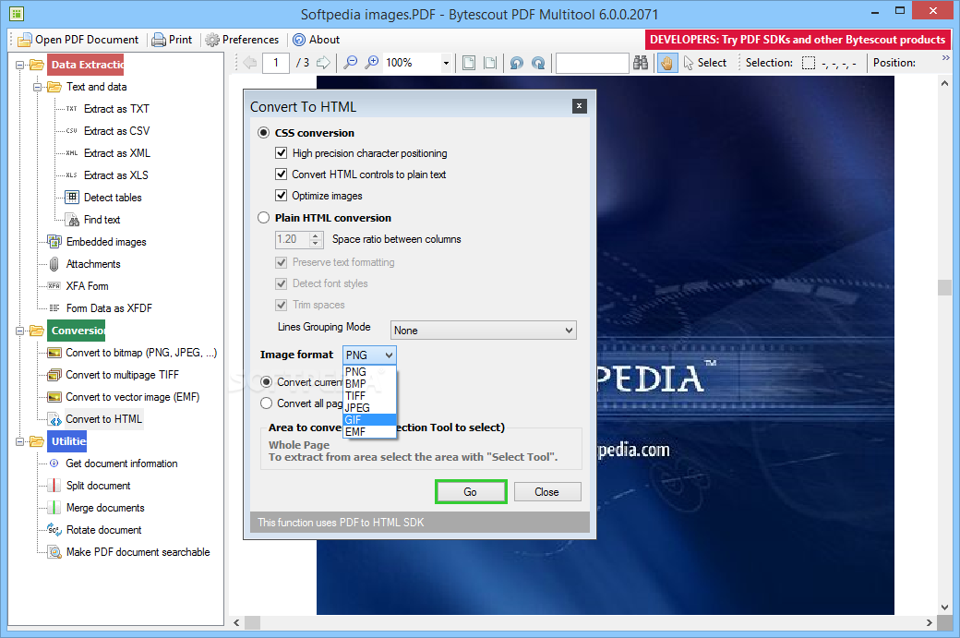Choose EMF from image format list
This screenshot has width=960, height=638.
(369, 432)
